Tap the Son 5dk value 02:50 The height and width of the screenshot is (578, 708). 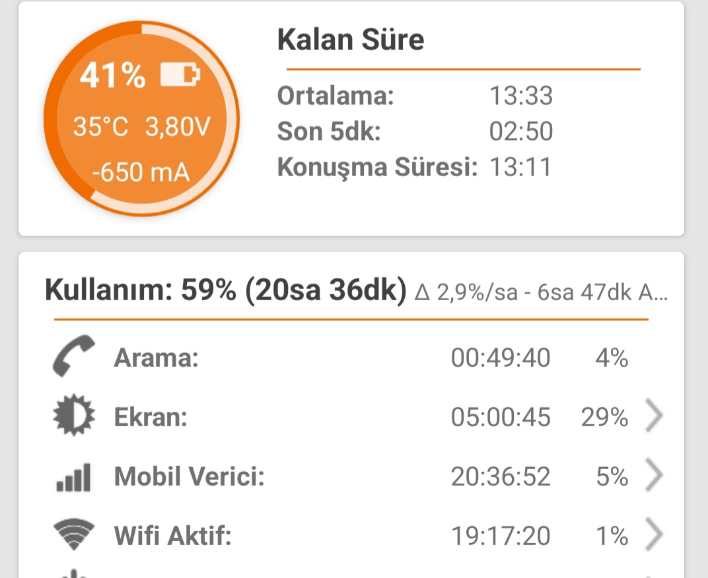(x=521, y=131)
